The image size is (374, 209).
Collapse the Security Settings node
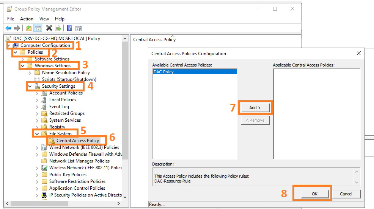(x=30, y=86)
